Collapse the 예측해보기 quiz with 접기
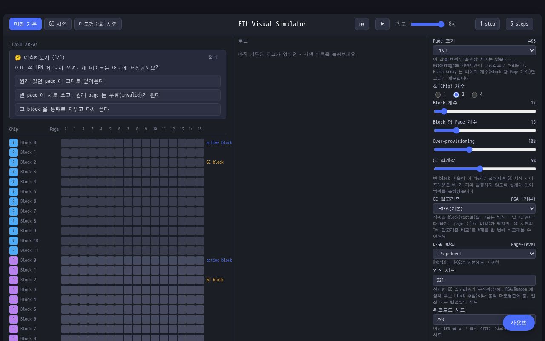This screenshot has height=341, width=545. (x=213, y=57)
